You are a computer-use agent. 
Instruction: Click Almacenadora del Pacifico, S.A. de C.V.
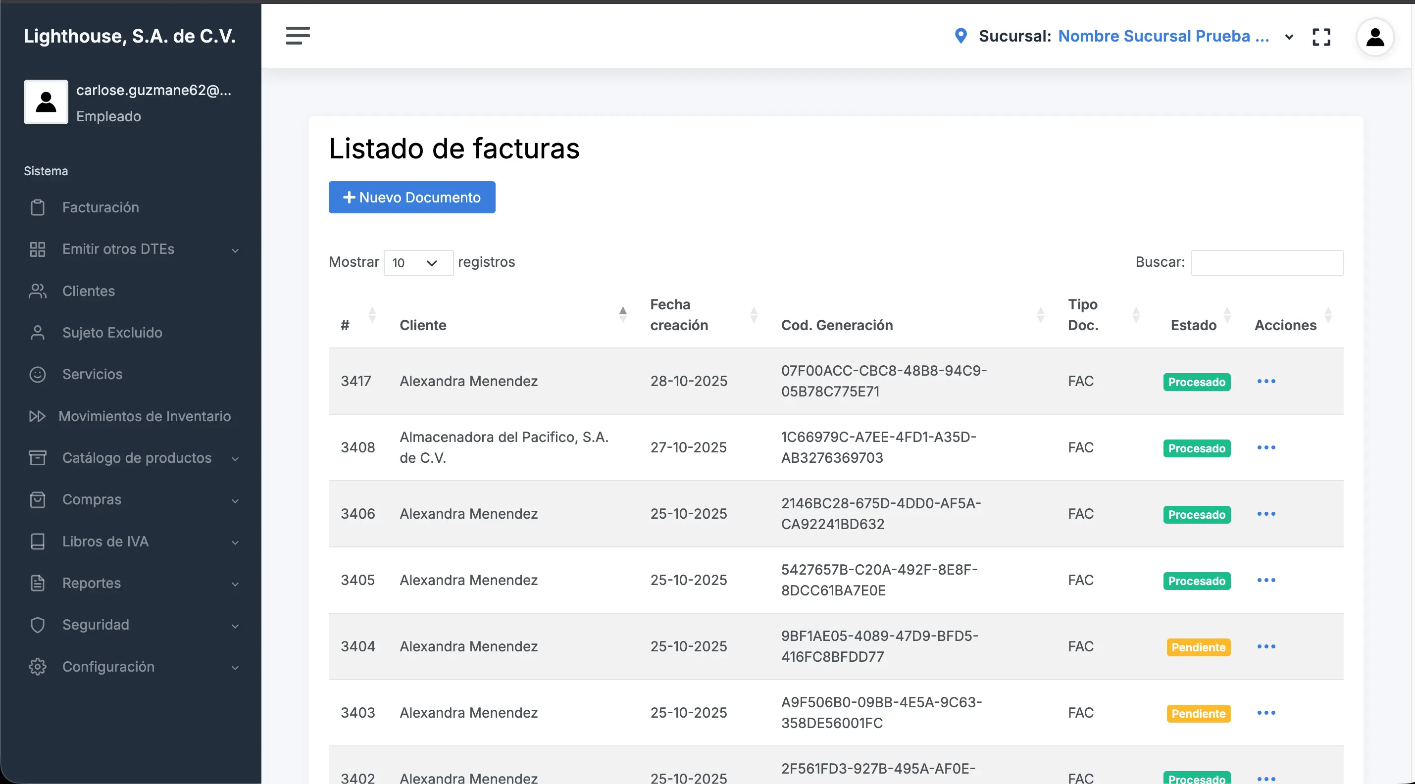coord(504,447)
